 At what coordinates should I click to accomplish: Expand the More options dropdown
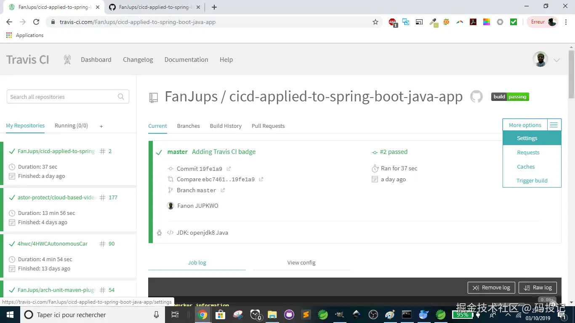coord(532,125)
